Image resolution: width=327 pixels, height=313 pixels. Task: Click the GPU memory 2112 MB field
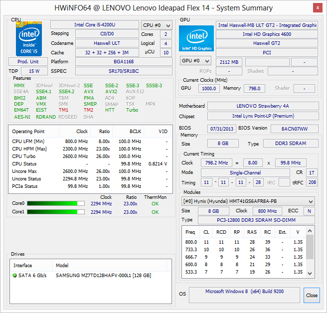(229, 62)
